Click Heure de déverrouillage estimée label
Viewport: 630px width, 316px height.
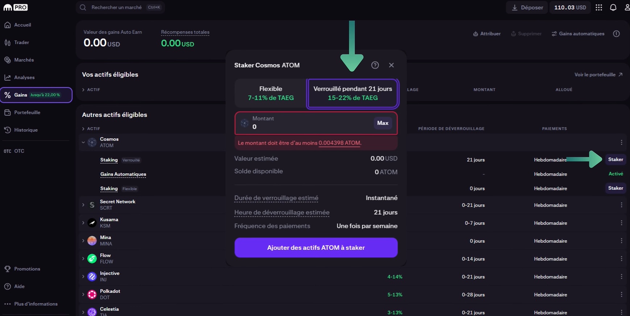pos(282,212)
